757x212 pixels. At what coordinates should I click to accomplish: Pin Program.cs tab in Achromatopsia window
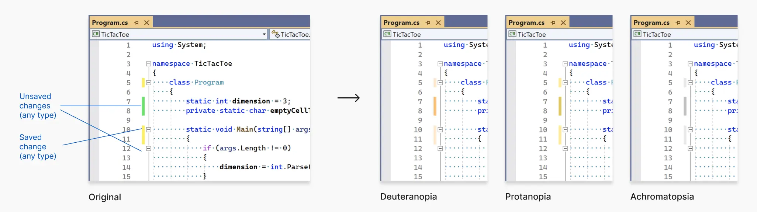tap(678, 22)
